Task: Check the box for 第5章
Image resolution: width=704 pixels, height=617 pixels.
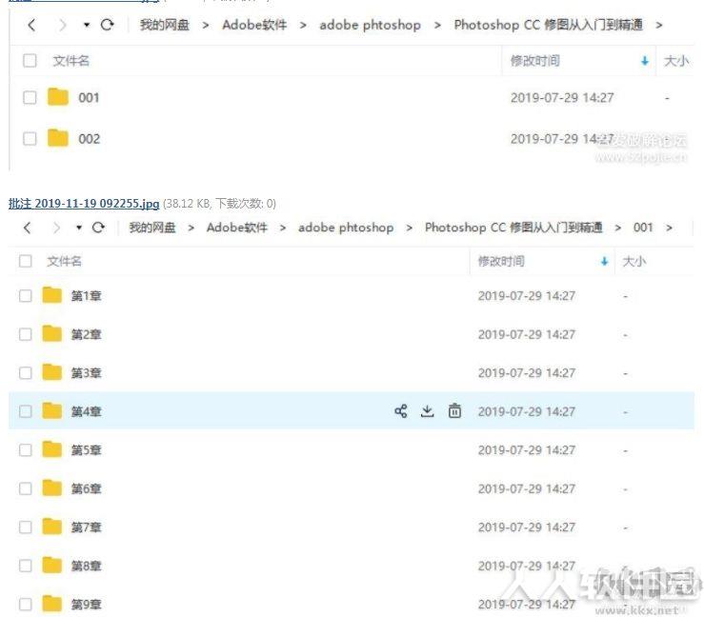Action: tap(26, 450)
